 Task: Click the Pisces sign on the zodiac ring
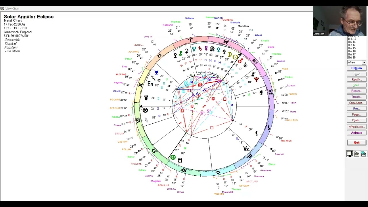tap(226, 43)
